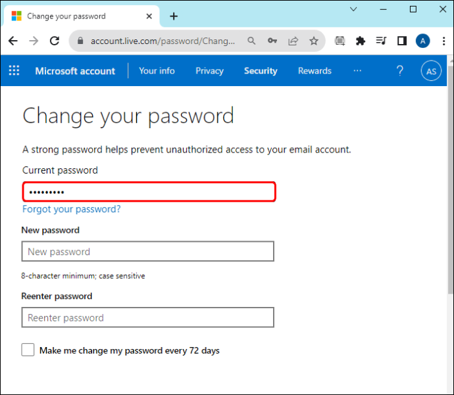Screen dimensions: 454x395
Task: Toggle the browser side panel icon
Action: click(402, 41)
